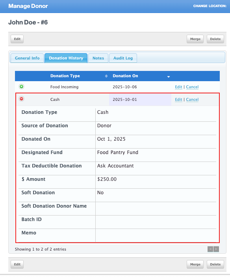Go to next page arrow
Viewport: 230px width, 277px height.
coord(216,249)
